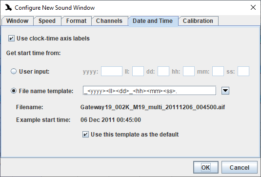Open the Calibration tab
Image resolution: width=261 pixels, height=177 pixels.
pos(198,21)
